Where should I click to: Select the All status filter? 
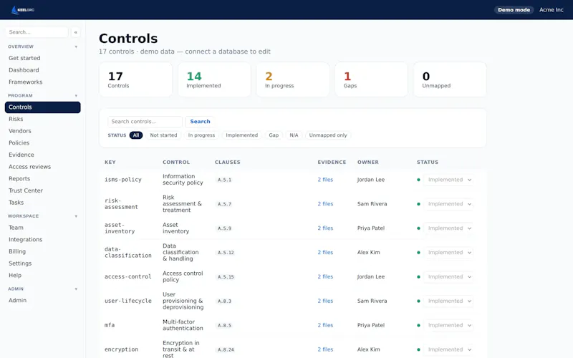click(136, 135)
